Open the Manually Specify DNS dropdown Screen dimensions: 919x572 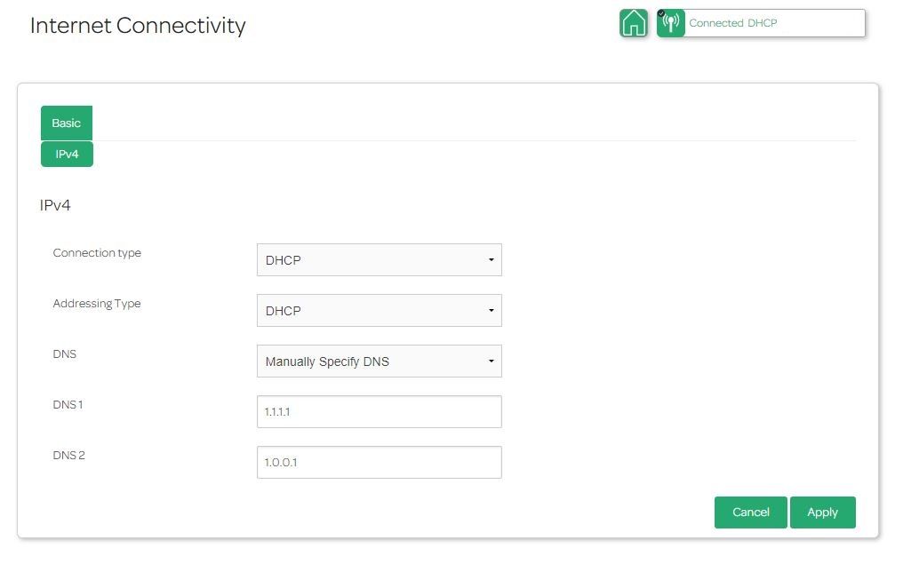(379, 361)
